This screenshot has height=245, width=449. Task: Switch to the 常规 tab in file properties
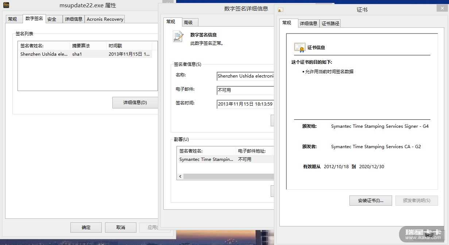(12, 19)
